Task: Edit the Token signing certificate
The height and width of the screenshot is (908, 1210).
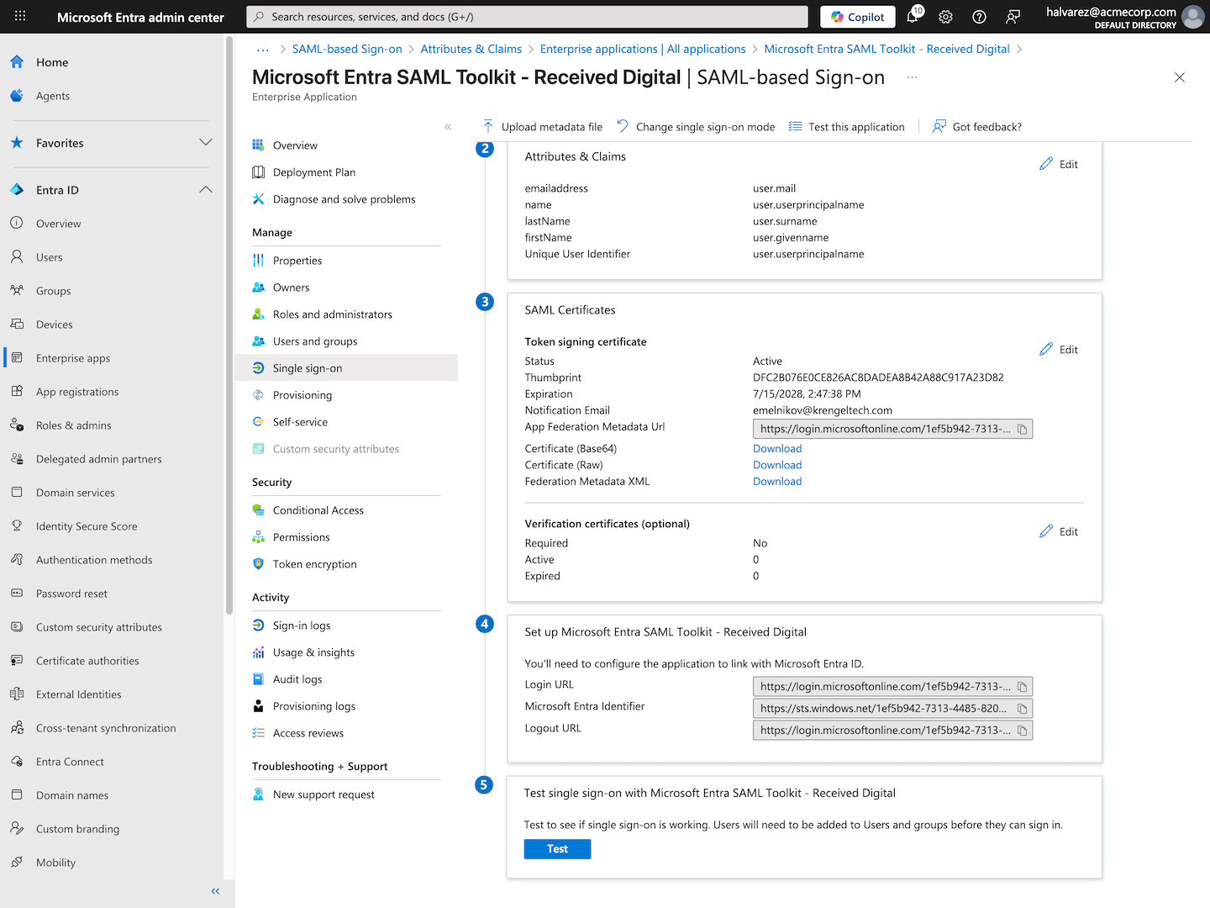Action: tap(1059, 350)
